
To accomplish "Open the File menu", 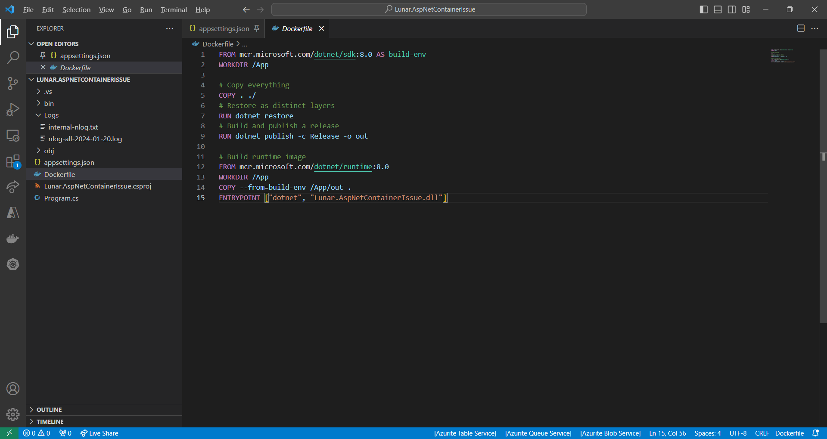I will [28, 9].
